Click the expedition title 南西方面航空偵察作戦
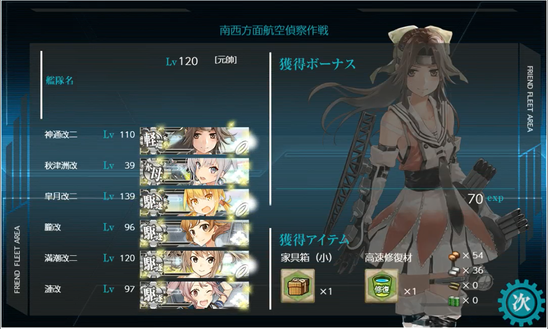The width and height of the screenshot is (548, 329). point(274,30)
